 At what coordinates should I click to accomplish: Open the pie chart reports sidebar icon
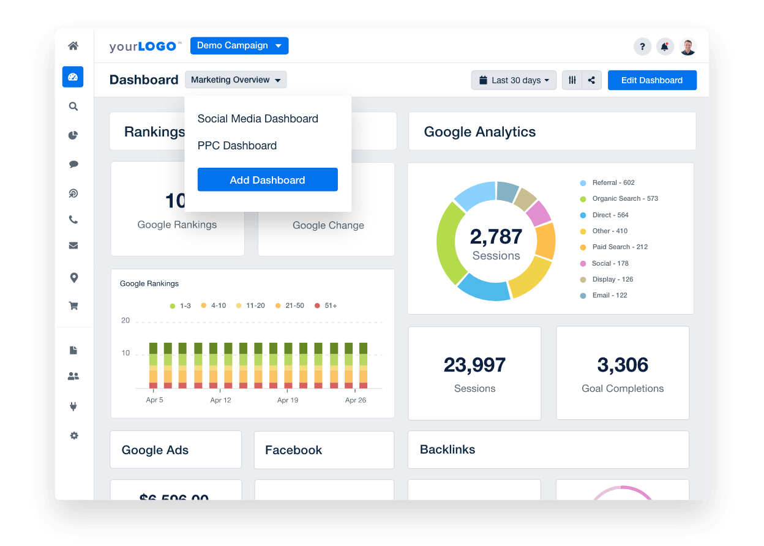coord(73,135)
